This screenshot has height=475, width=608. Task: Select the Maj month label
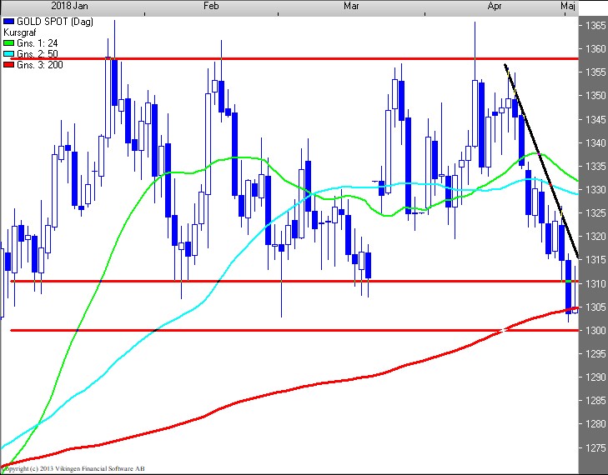566,6
